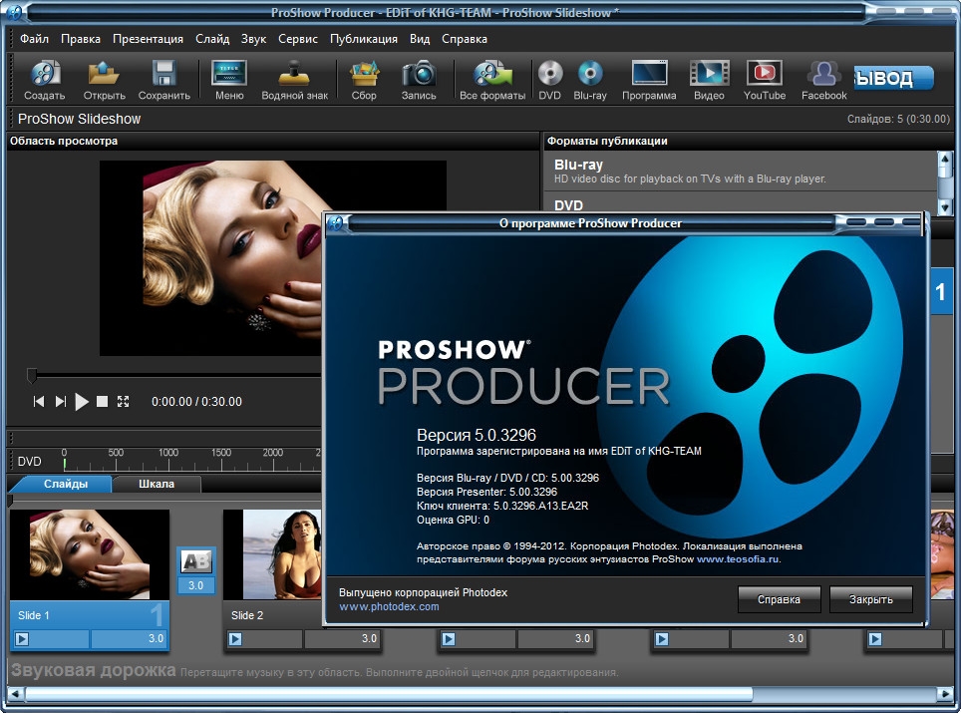961x713 pixels.
Task: Open the Watermark tool in the toolbar
Action: (x=294, y=75)
